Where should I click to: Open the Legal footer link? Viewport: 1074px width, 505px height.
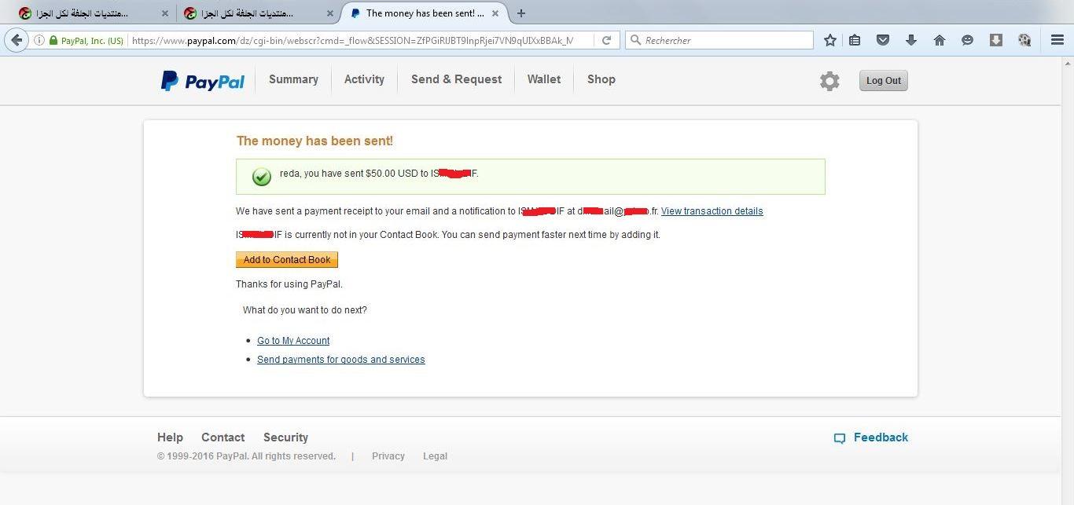[x=435, y=456]
